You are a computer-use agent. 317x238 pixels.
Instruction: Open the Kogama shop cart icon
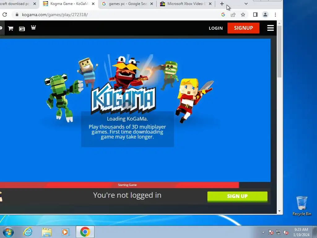point(11,28)
